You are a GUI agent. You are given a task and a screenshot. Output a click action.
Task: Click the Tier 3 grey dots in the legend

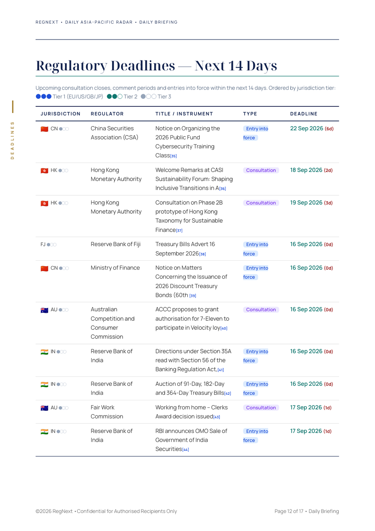[x=149, y=97]
